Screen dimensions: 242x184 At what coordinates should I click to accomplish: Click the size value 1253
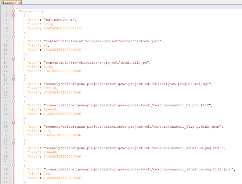click(48, 24)
